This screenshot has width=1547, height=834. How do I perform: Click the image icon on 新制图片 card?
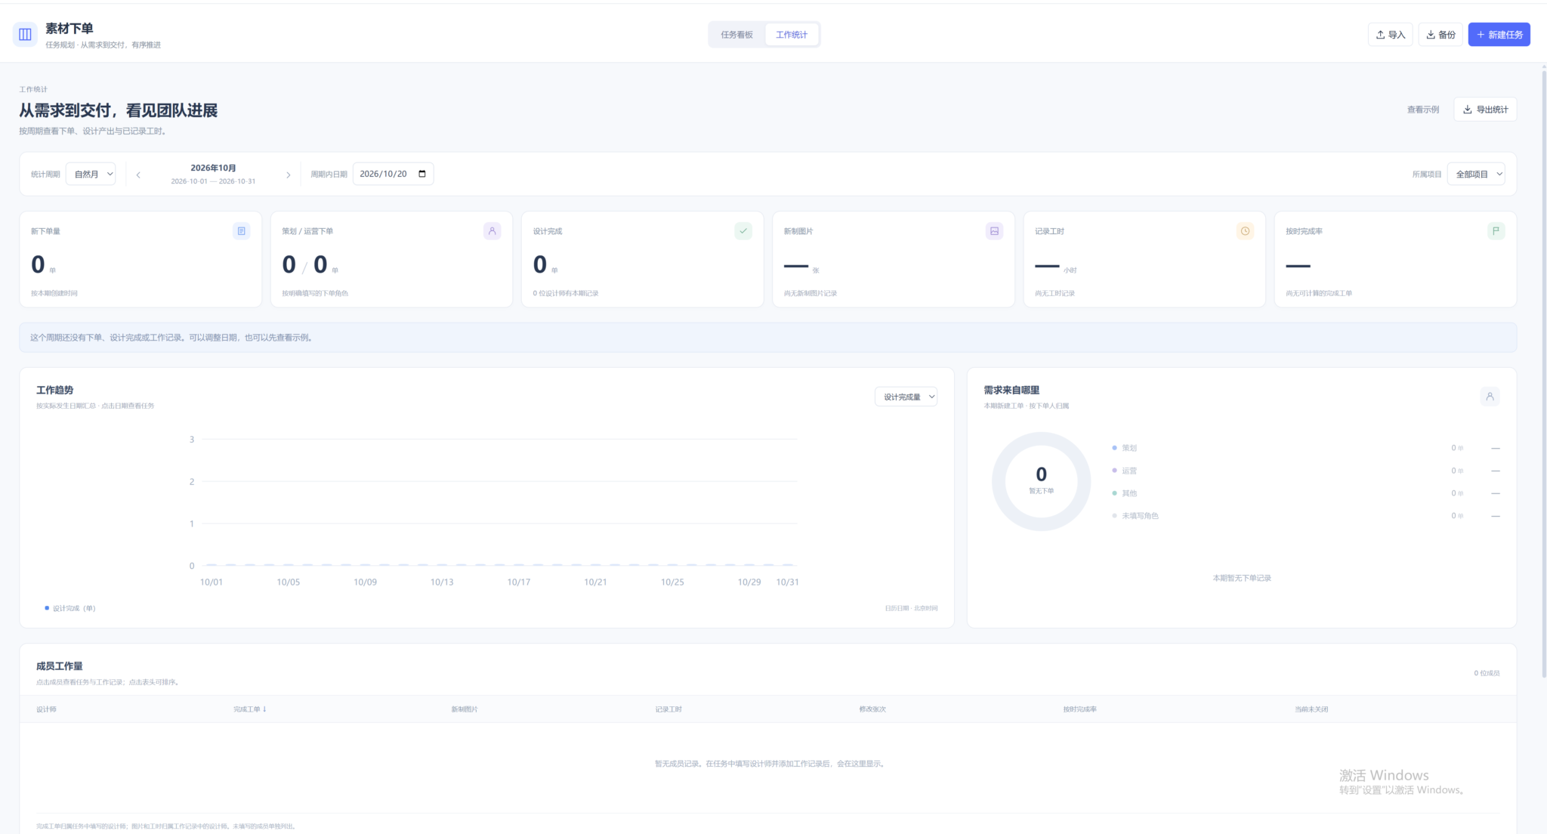point(994,231)
